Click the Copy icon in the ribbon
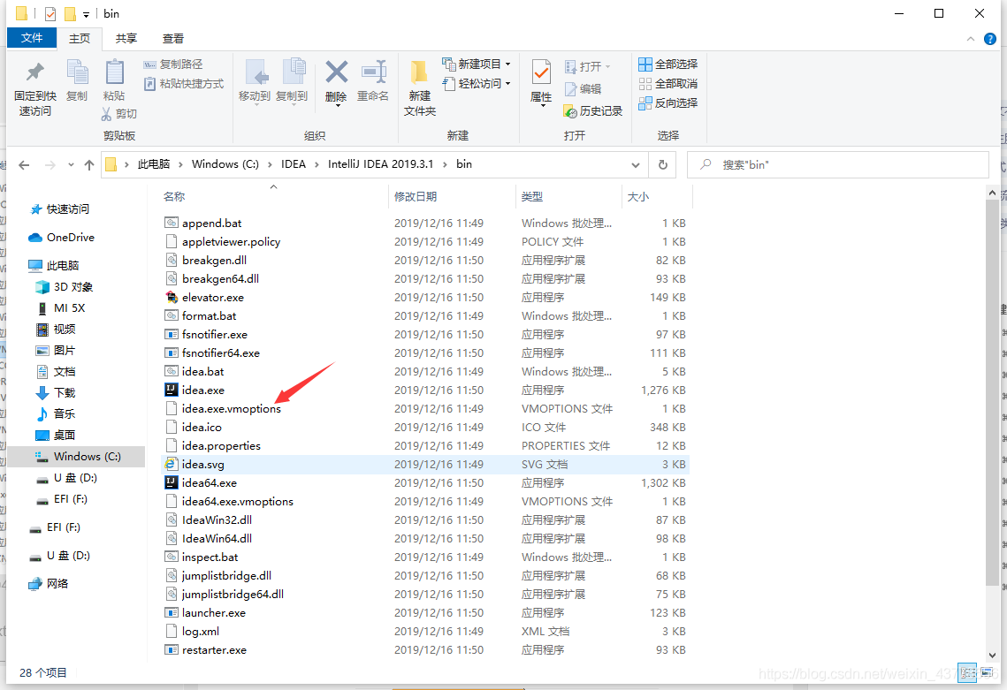The image size is (1007, 690). click(77, 72)
